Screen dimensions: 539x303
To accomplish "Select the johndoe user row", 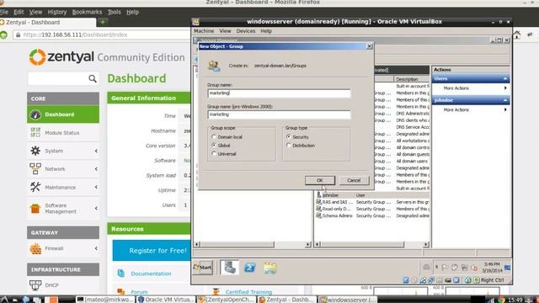I will pos(372,195).
